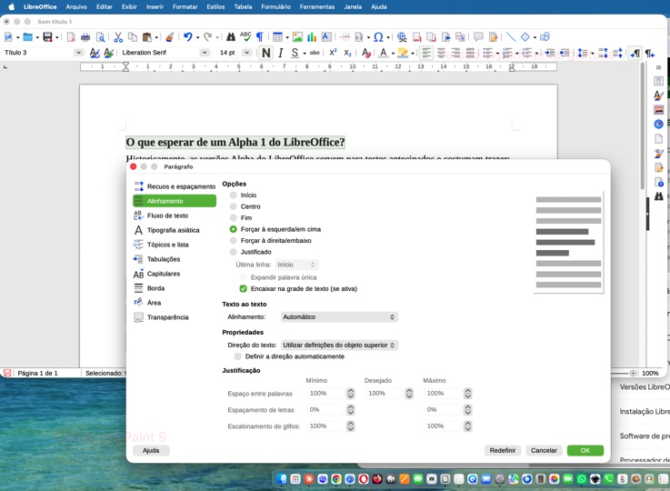Open the 14 pt font size dropdown
The height and width of the screenshot is (491, 670).
246,53
